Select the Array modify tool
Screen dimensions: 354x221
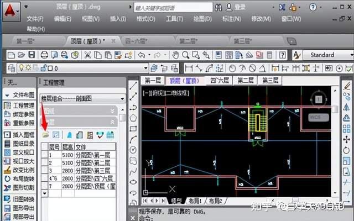[347, 129]
